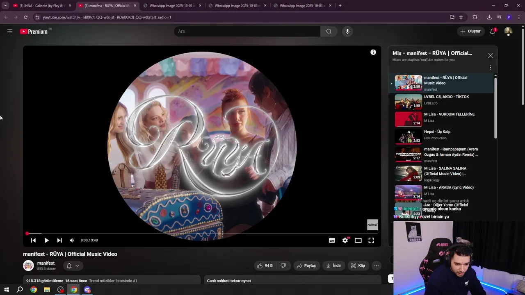Image resolution: width=525 pixels, height=295 pixels.
Task: Open the manifest channel name link
Action: coord(46,263)
